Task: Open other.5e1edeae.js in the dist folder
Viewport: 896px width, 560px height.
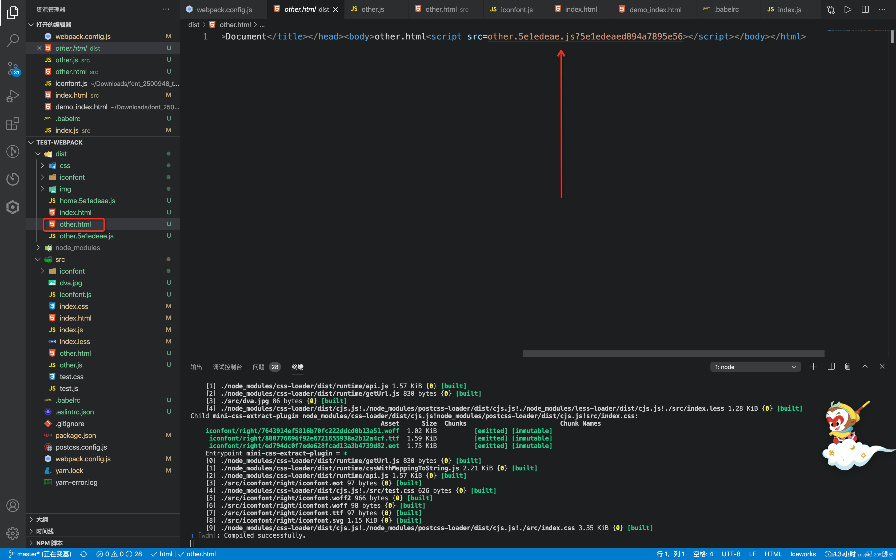Action: [103, 236]
